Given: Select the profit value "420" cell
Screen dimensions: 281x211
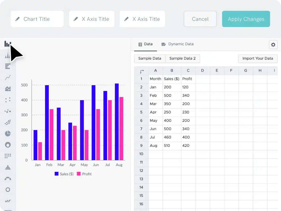Looking at the screenshot, I should (188, 146).
